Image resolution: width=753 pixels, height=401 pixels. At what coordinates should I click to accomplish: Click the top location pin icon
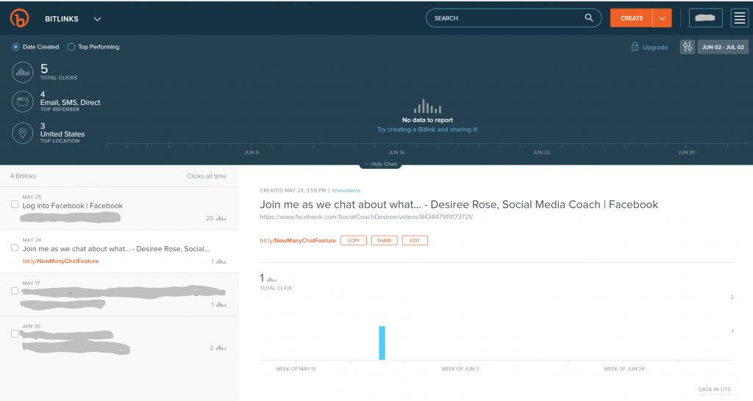click(23, 133)
